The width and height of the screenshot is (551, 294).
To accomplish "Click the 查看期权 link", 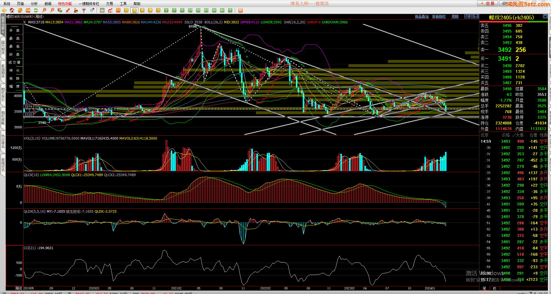I will pos(439,17).
